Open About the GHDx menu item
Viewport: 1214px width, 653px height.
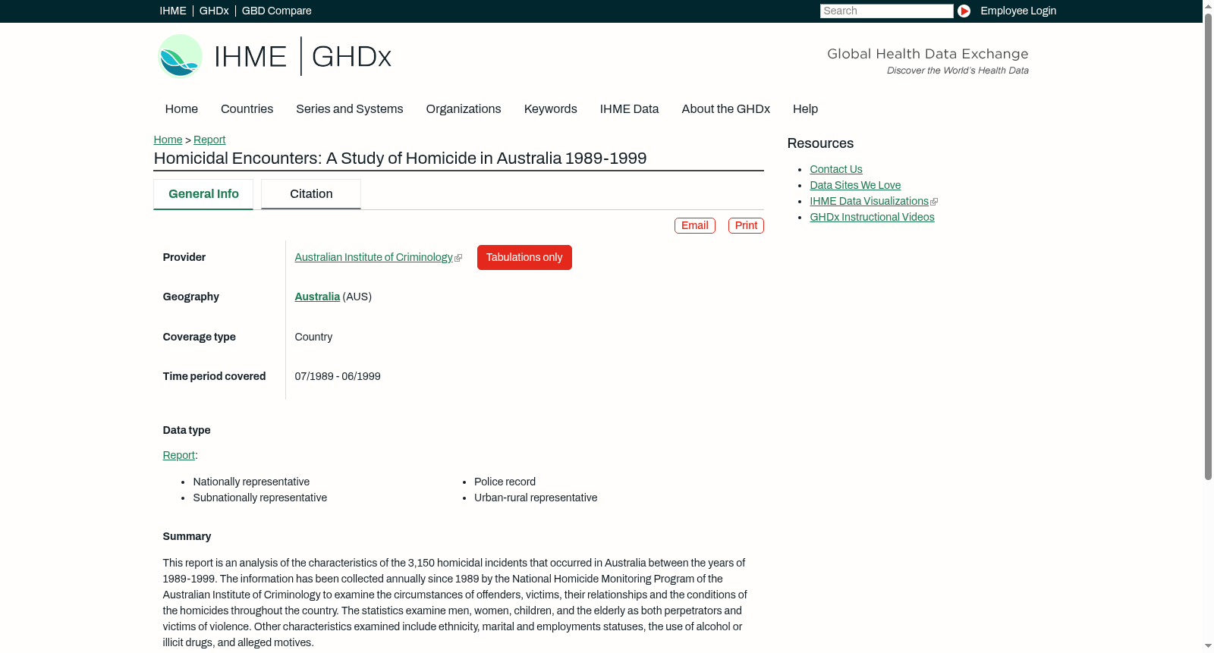click(x=725, y=109)
